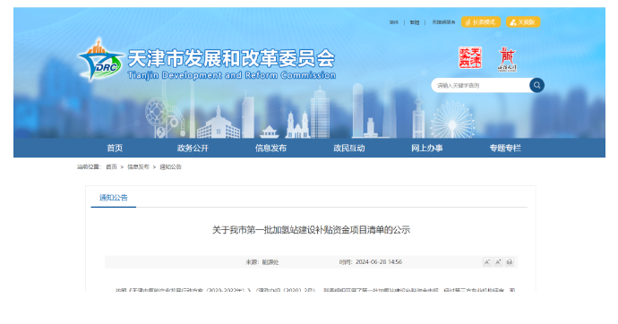Screen dimensions: 618x324
Task: Open the 信息发布 navigation menu
Action: [x=270, y=148]
